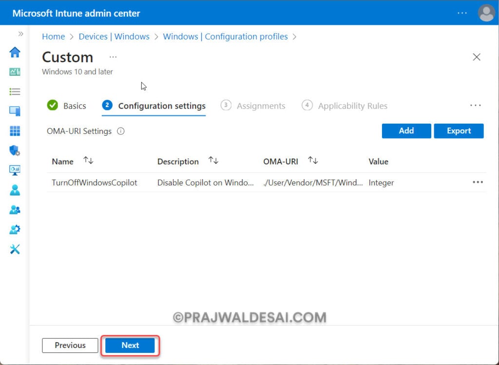The height and width of the screenshot is (365, 499).
Task: Click the Add button
Action: (x=406, y=131)
